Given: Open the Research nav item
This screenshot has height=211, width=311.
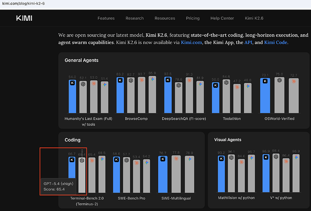Looking at the screenshot, I should 134,18.
